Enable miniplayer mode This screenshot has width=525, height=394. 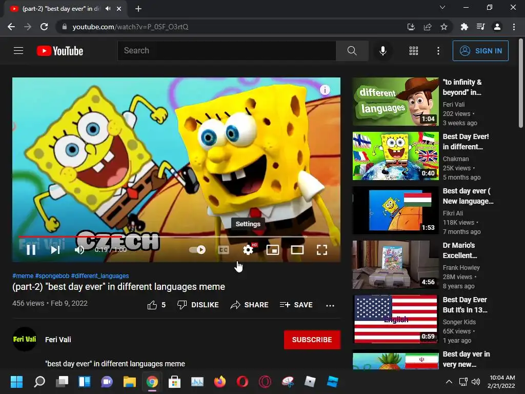click(x=273, y=250)
